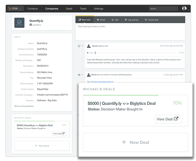Select the New note tab
The image size is (196, 161).
click(x=85, y=20)
